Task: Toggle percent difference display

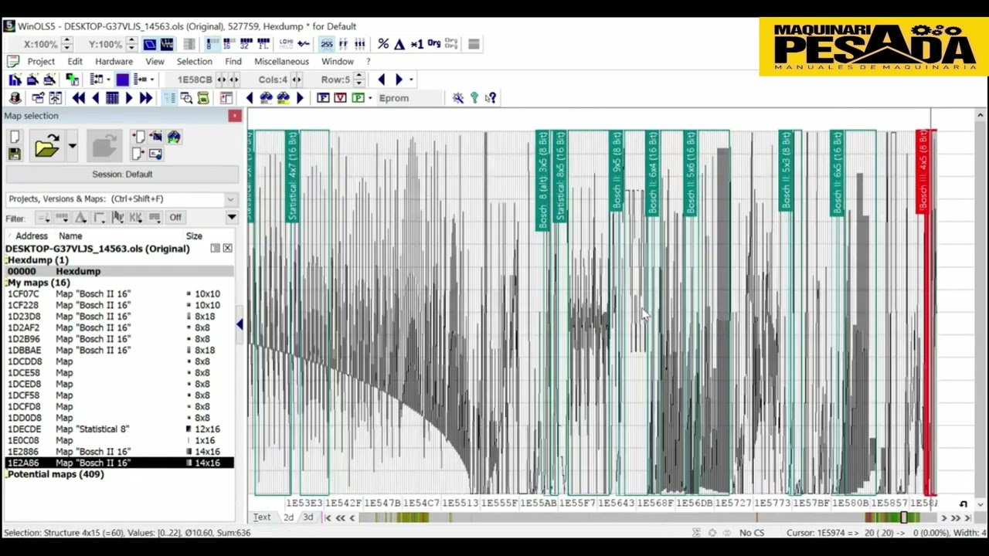Action: coord(383,44)
